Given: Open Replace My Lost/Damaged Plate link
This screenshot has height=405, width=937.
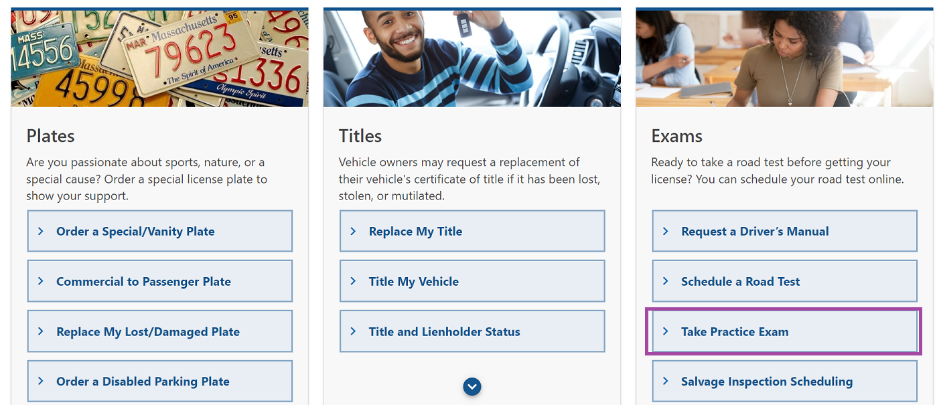Looking at the screenshot, I should click(148, 331).
